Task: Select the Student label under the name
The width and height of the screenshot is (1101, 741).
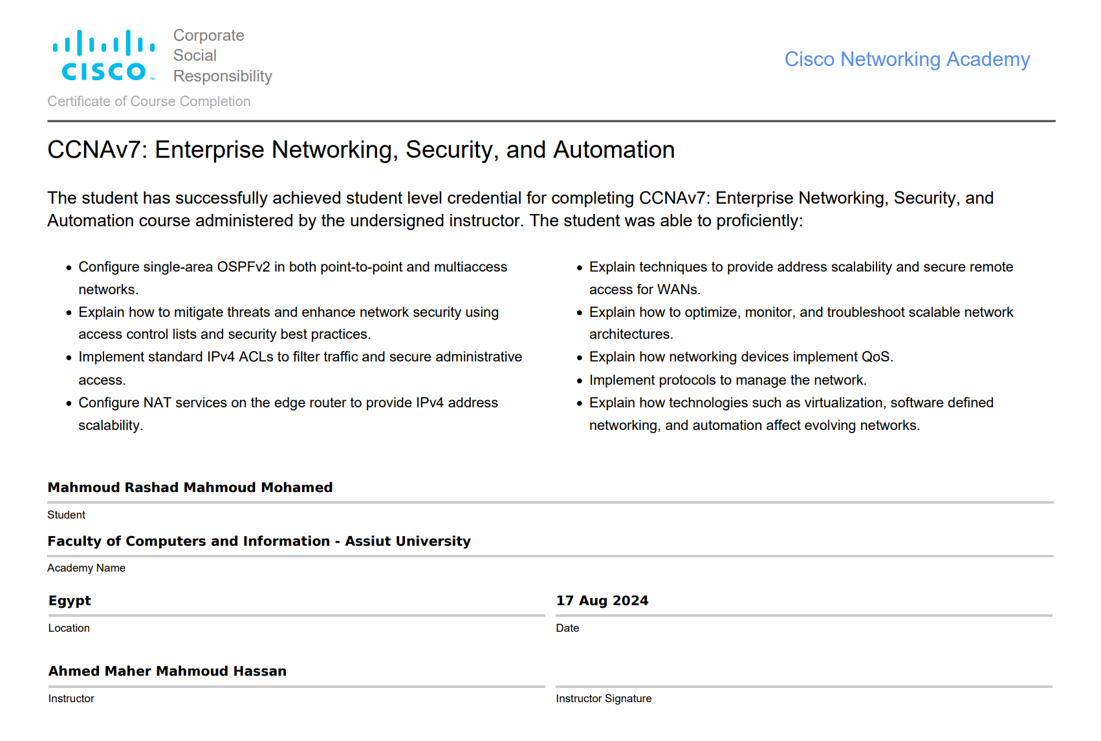Action: [66, 515]
